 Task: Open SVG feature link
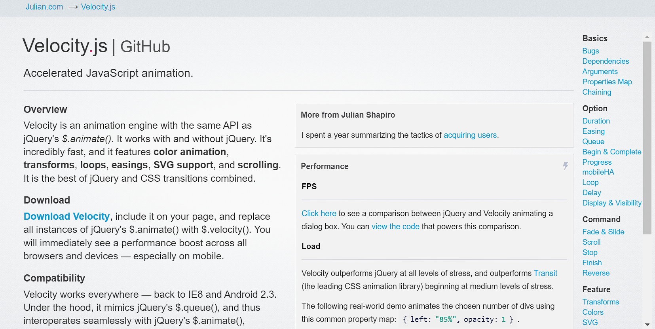pos(590,322)
